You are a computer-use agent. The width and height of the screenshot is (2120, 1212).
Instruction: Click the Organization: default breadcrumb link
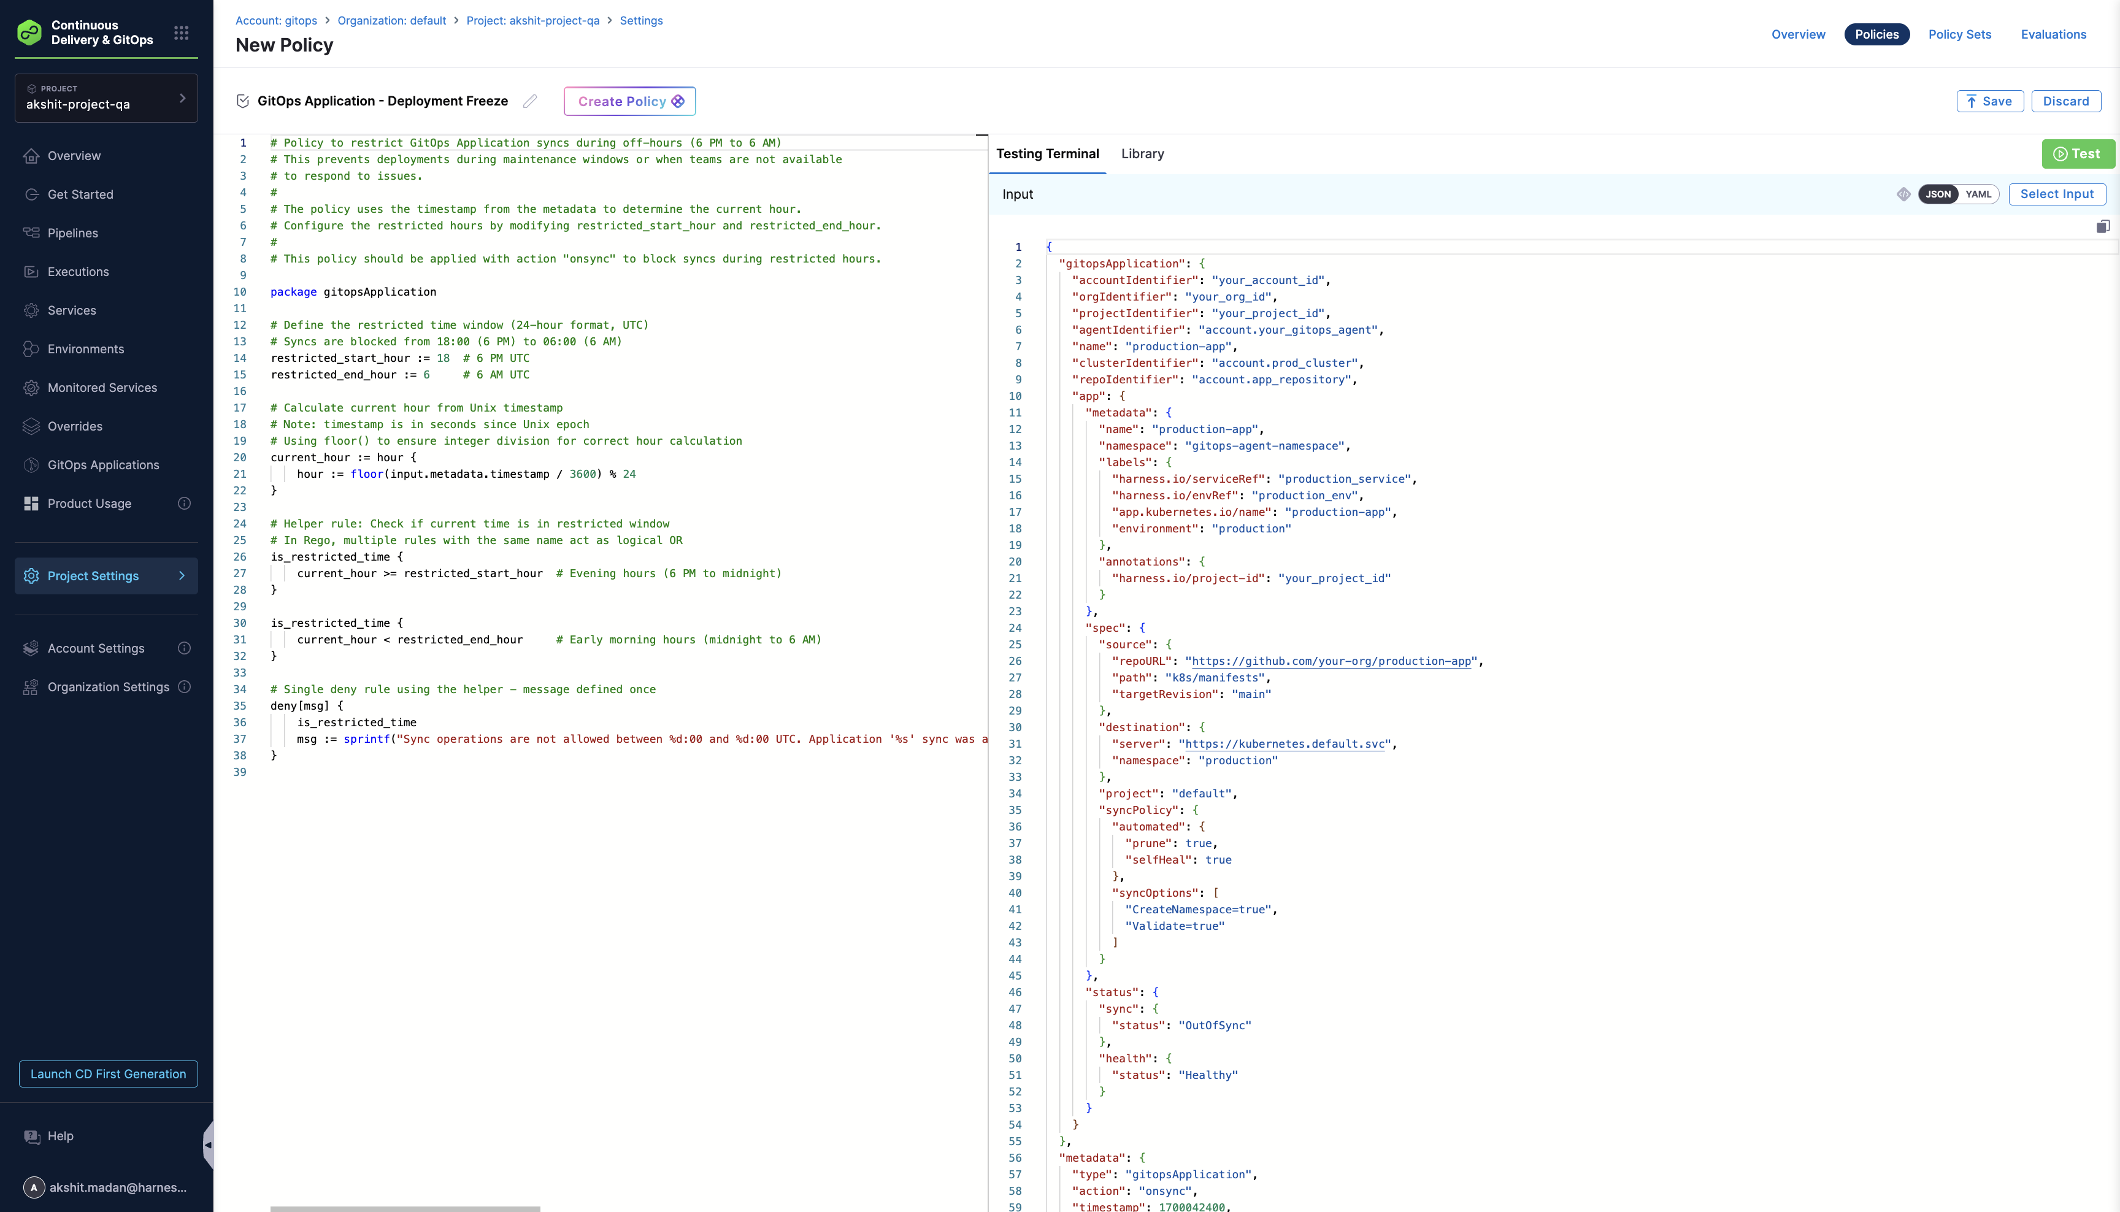[x=391, y=21]
